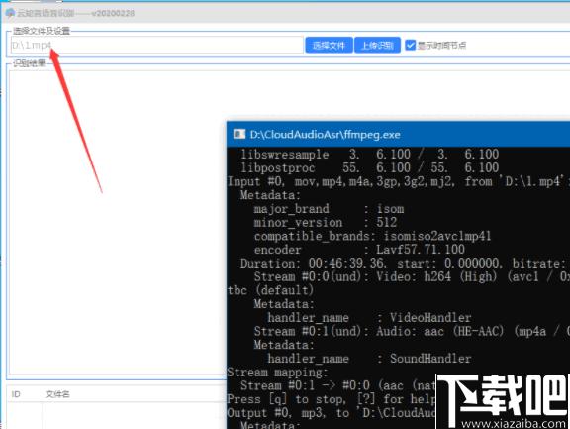Click the console line starting with Duration
This screenshot has width=570, height=429.
[403, 264]
